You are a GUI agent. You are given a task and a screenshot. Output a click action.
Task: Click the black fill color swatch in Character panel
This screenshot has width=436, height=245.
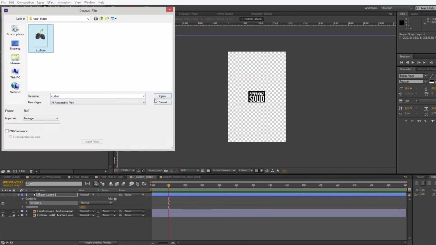(431, 82)
